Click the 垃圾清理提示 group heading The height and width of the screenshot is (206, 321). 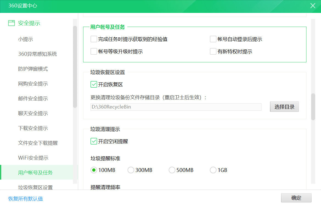pyautogui.click(x=105, y=129)
